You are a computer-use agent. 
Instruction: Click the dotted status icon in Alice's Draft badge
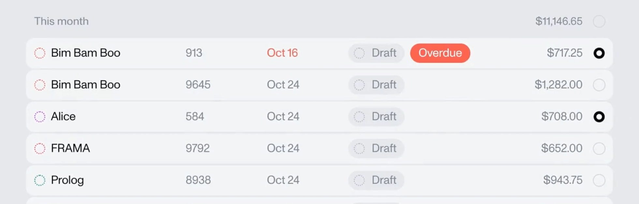(359, 117)
